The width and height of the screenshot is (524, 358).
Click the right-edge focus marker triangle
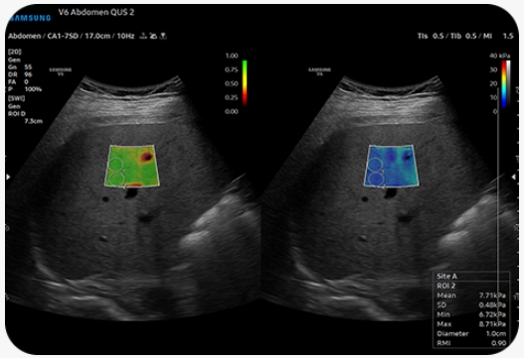[x=515, y=177]
